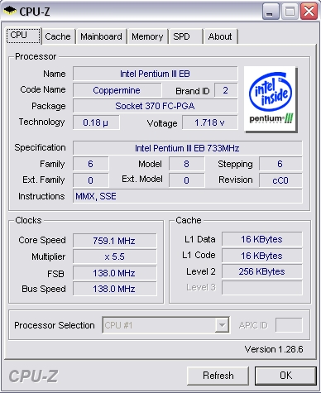Viewport: 321px width, 393px height.
Task: Close the CPU-Z window
Action: (309, 12)
